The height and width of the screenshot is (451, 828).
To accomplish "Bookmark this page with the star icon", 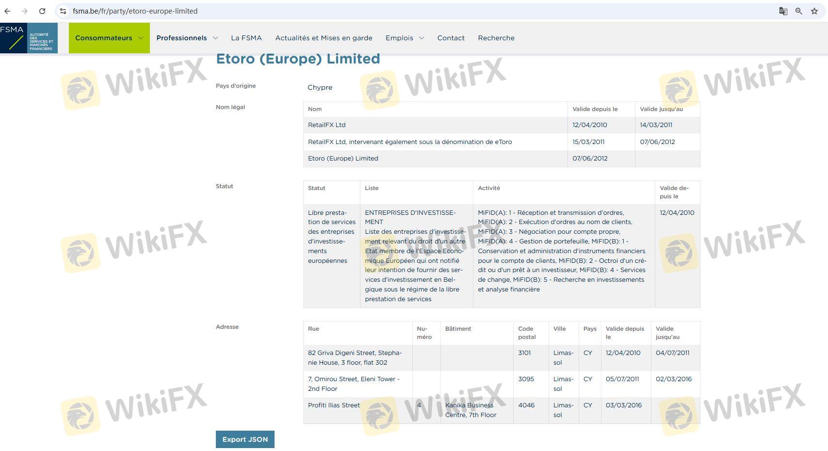I will 814,11.
